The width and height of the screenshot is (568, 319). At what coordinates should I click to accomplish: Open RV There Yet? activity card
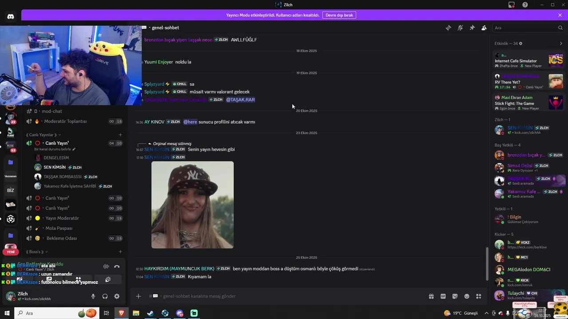[529, 82]
